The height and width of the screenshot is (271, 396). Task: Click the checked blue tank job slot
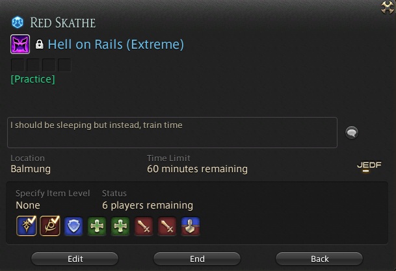27,226
